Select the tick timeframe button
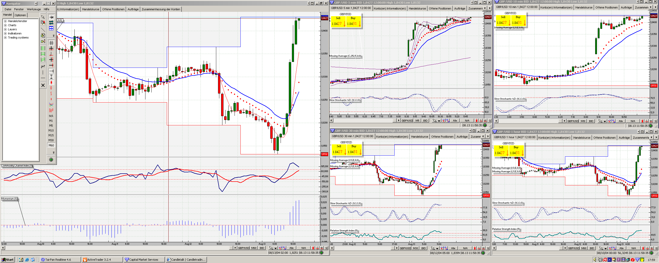This screenshot has width=659, height=263. pyautogui.click(x=51, y=116)
